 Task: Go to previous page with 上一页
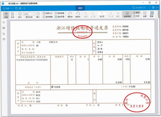[x=93, y=15]
